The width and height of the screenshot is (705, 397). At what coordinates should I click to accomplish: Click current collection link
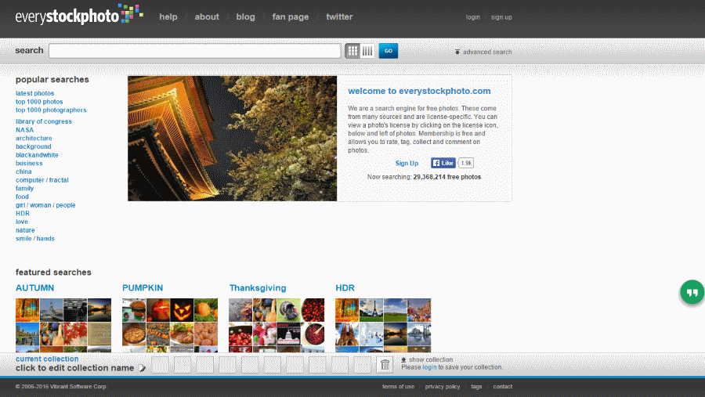point(47,359)
